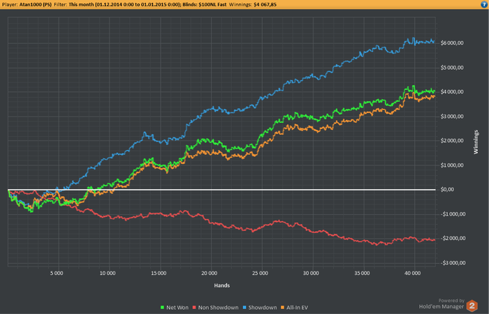The width and height of the screenshot is (489, 314).
Task: Click the Hold'em Manager 2 logo badge
Action: point(472,306)
